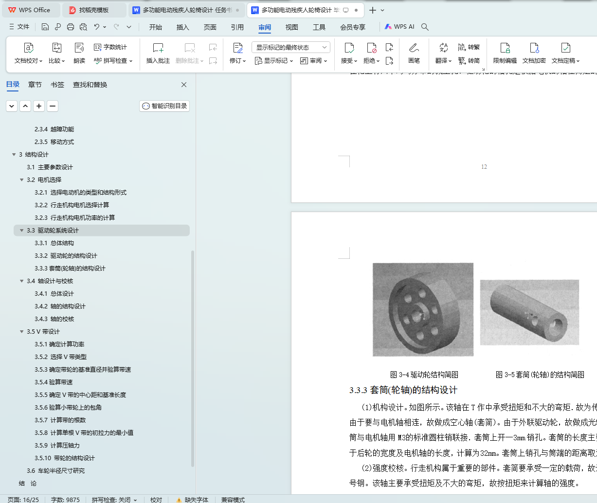
Task: Jump to 3.4.3 轴的校核 heading
Action: click(54, 319)
